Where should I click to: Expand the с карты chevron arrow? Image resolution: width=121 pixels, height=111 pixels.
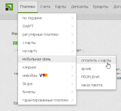click(x=72, y=43)
